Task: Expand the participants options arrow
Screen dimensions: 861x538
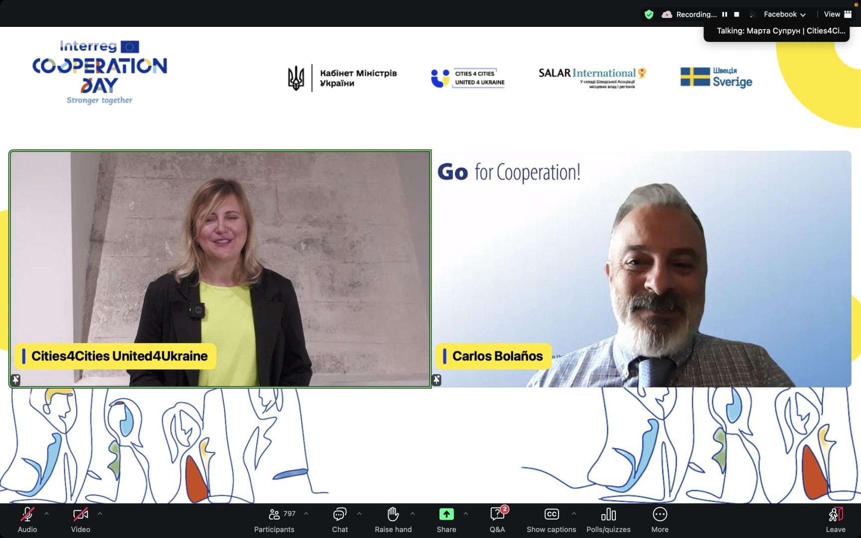Action: tap(306, 513)
